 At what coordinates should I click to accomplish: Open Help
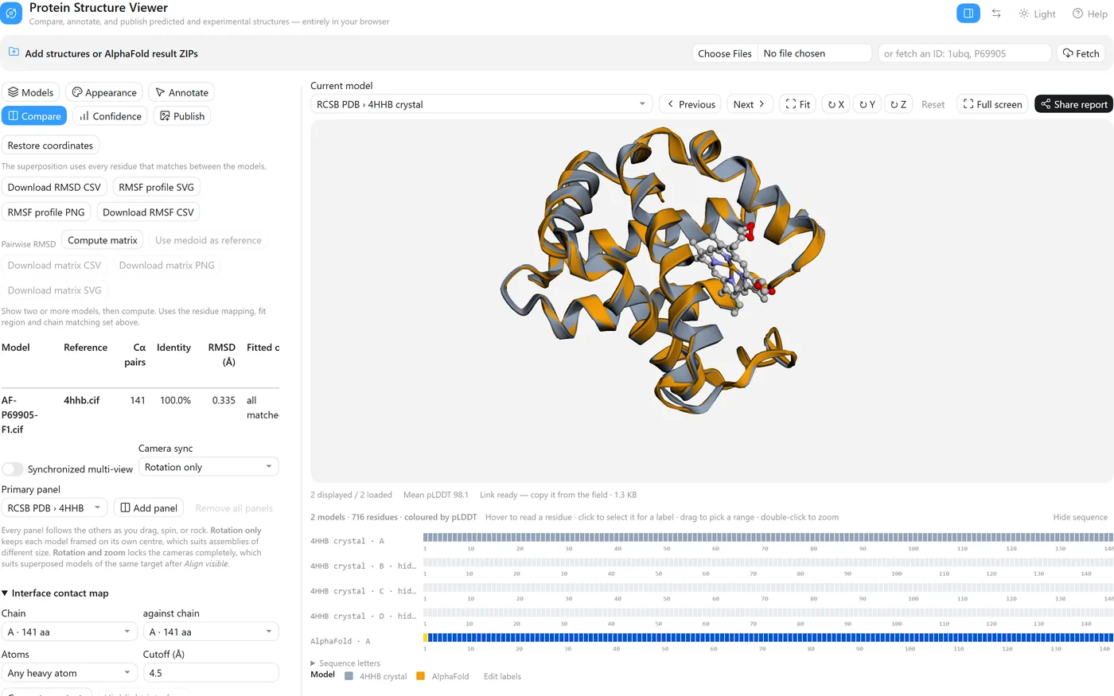[1089, 14]
